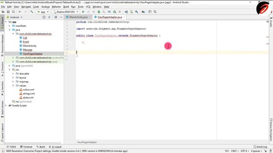The width and height of the screenshot is (273, 153).
Task: Open the Terminal tool window
Action: click(x=26, y=147)
